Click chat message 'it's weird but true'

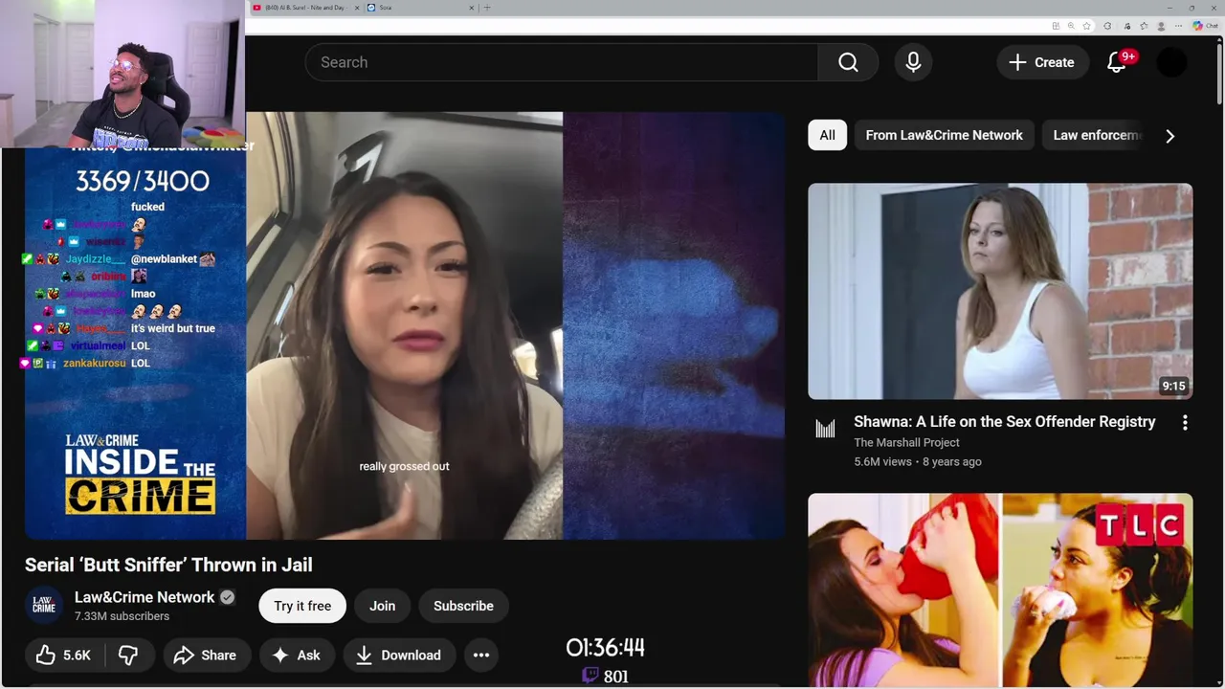tap(173, 328)
